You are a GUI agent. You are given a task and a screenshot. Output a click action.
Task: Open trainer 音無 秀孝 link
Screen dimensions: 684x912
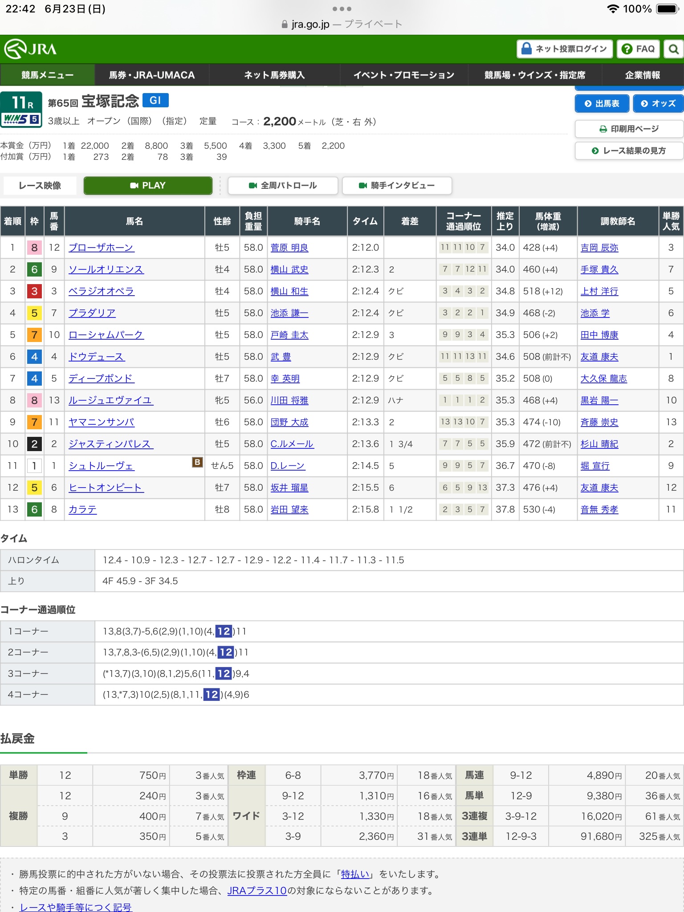pyautogui.click(x=599, y=509)
